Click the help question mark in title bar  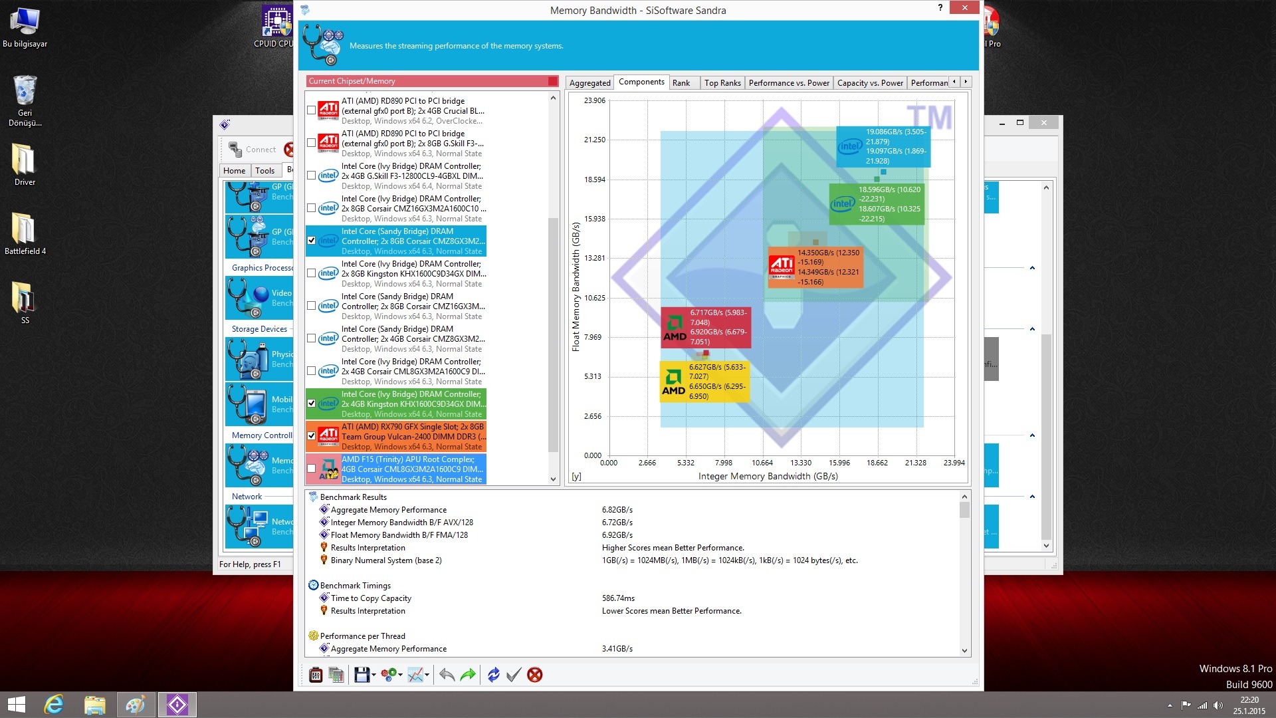[x=940, y=8]
